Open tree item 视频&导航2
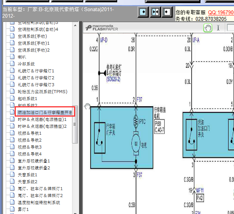This screenshot has height=214, width=234. tap(30, 140)
